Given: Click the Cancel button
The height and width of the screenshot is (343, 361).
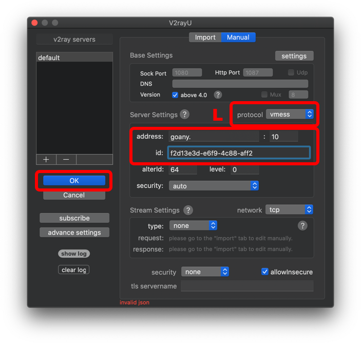Looking at the screenshot, I should (x=74, y=195).
